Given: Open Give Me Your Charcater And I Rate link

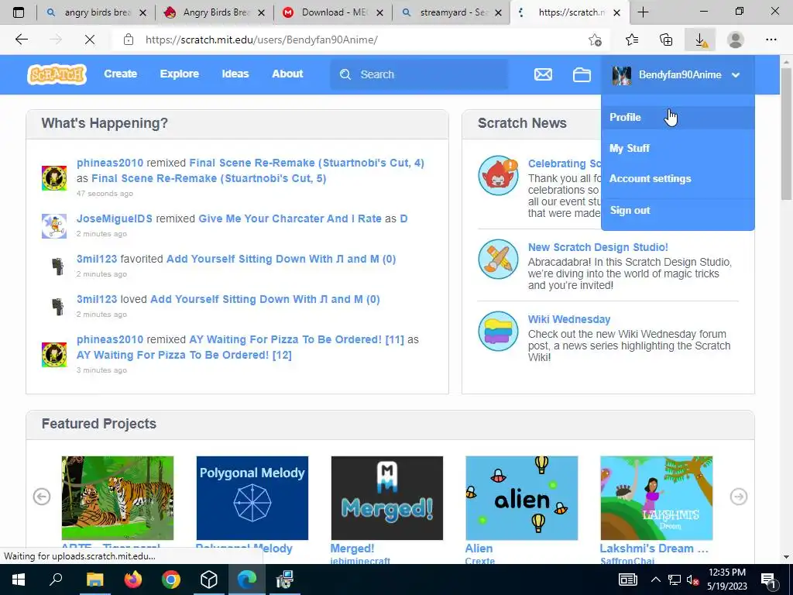Looking at the screenshot, I should pos(290,218).
